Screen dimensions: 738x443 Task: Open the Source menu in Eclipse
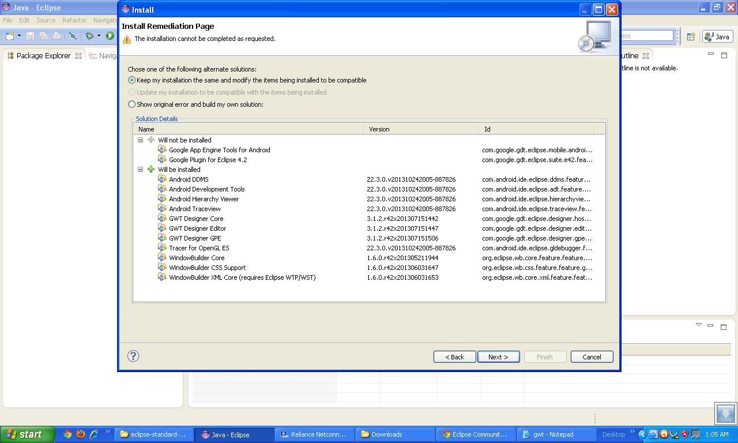coord(46,20)
